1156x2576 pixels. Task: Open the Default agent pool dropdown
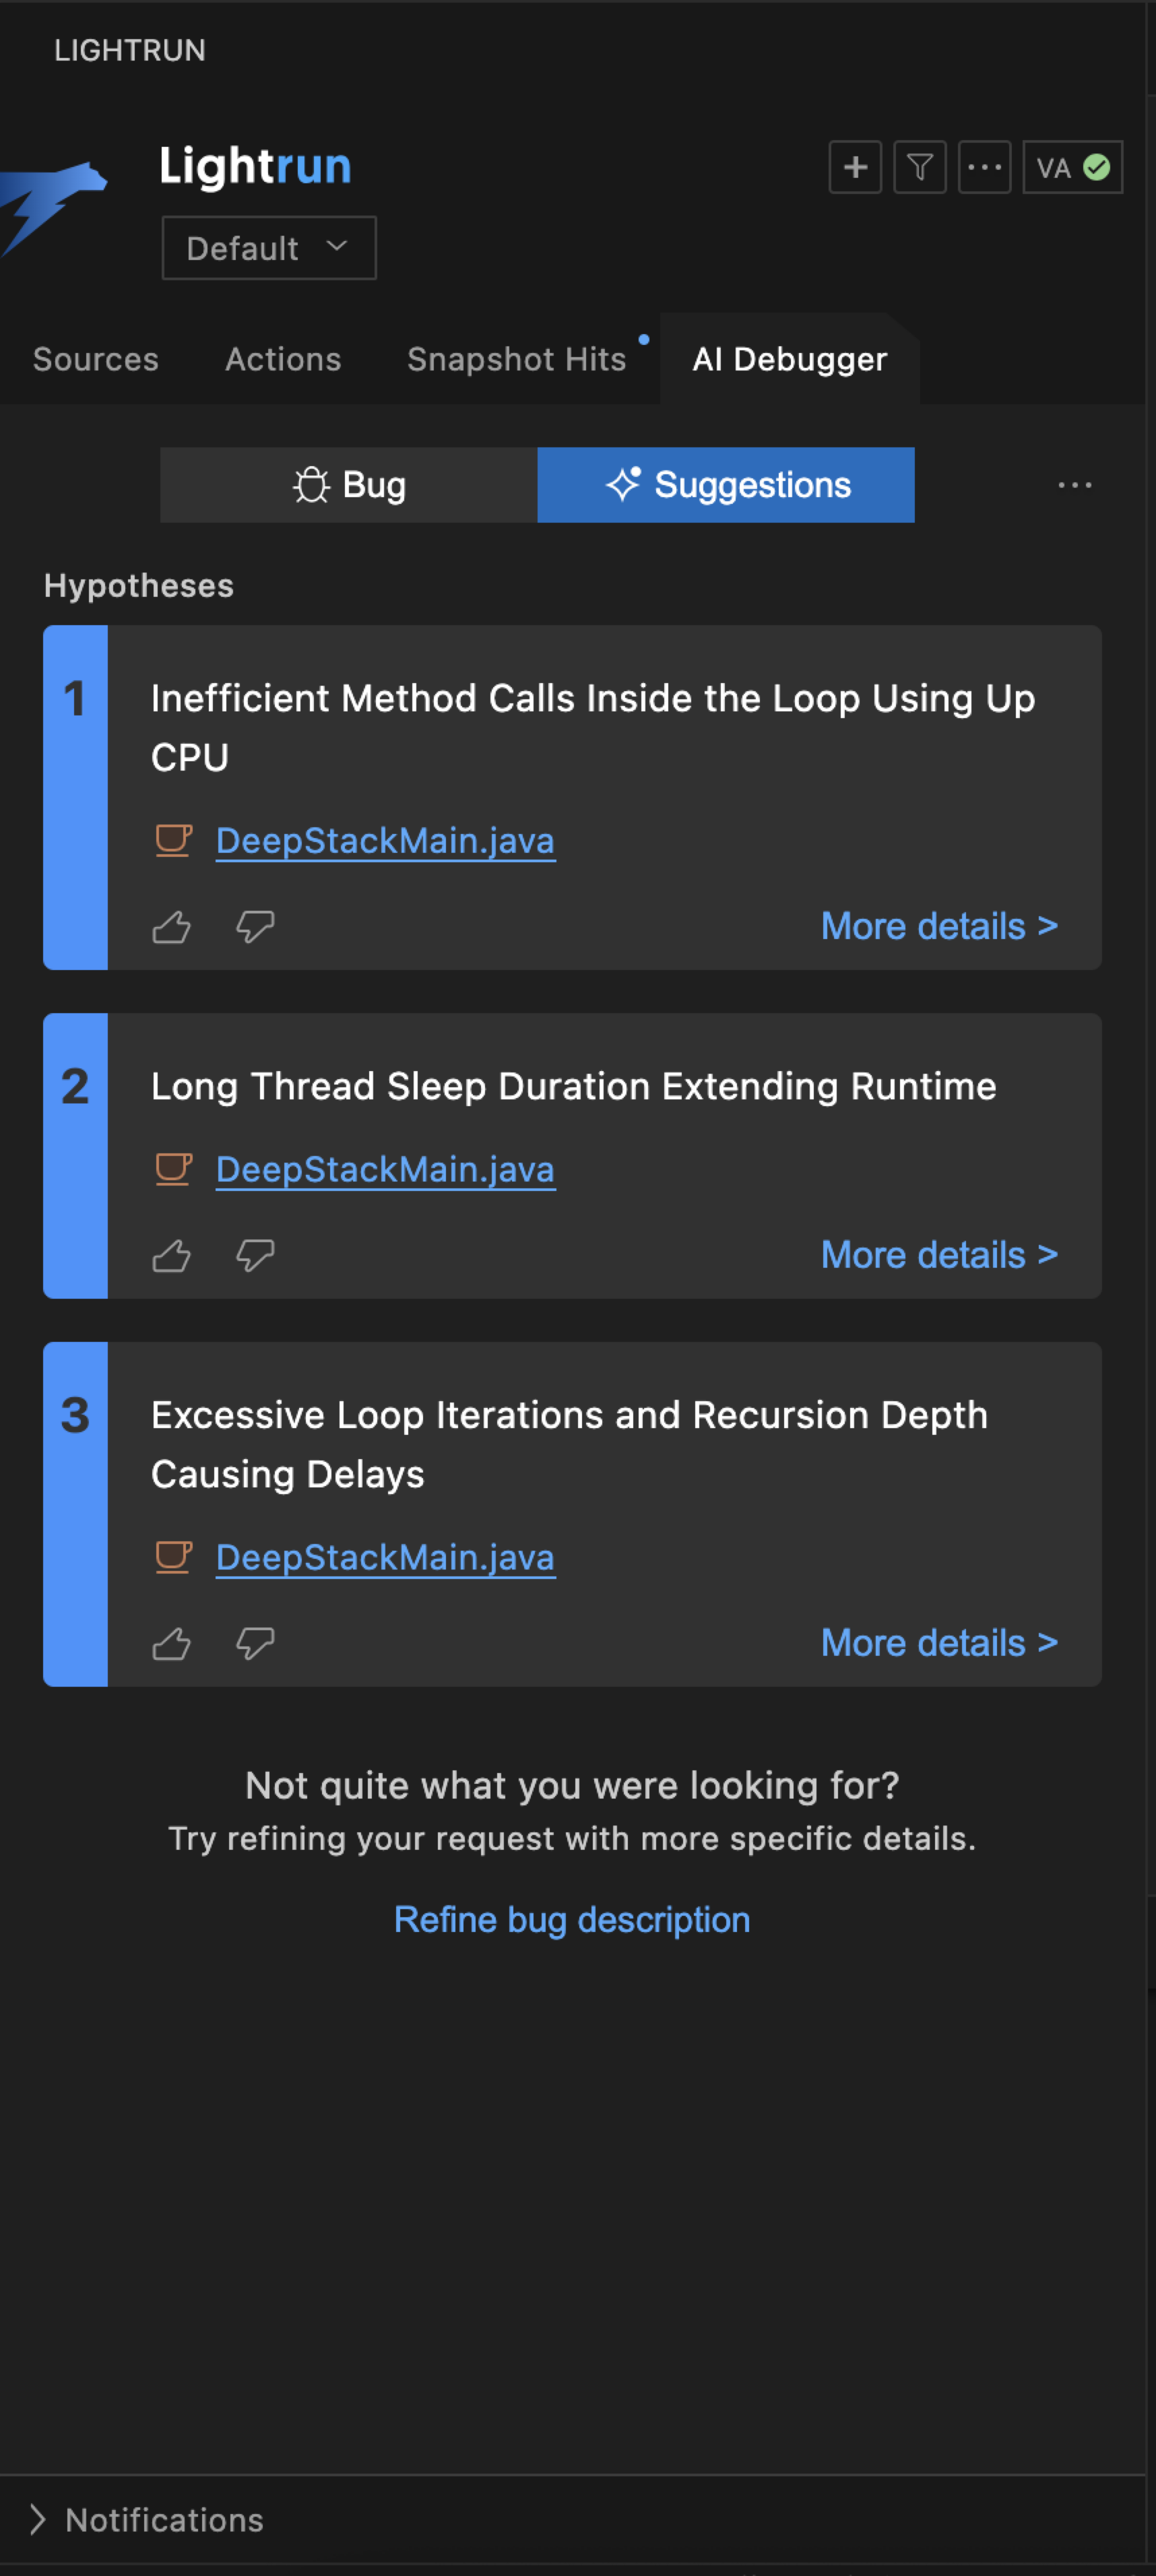pos(269,248)
